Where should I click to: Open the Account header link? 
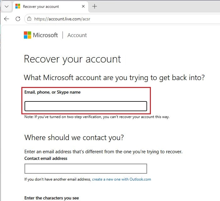[77, 35]
